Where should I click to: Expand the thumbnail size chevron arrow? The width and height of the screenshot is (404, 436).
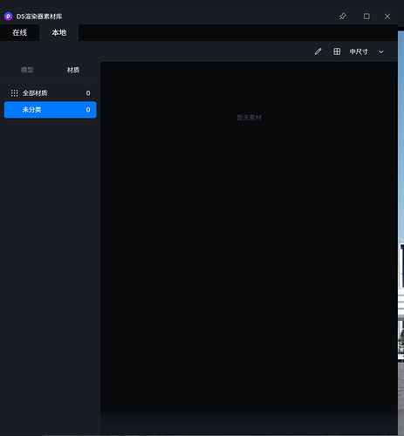coord(381,52)
